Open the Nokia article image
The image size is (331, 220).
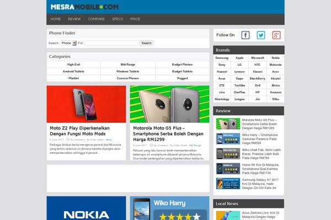[x=87, y=208]
